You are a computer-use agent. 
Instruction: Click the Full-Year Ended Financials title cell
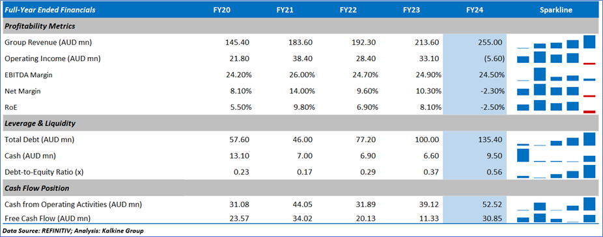click(50, 10)
